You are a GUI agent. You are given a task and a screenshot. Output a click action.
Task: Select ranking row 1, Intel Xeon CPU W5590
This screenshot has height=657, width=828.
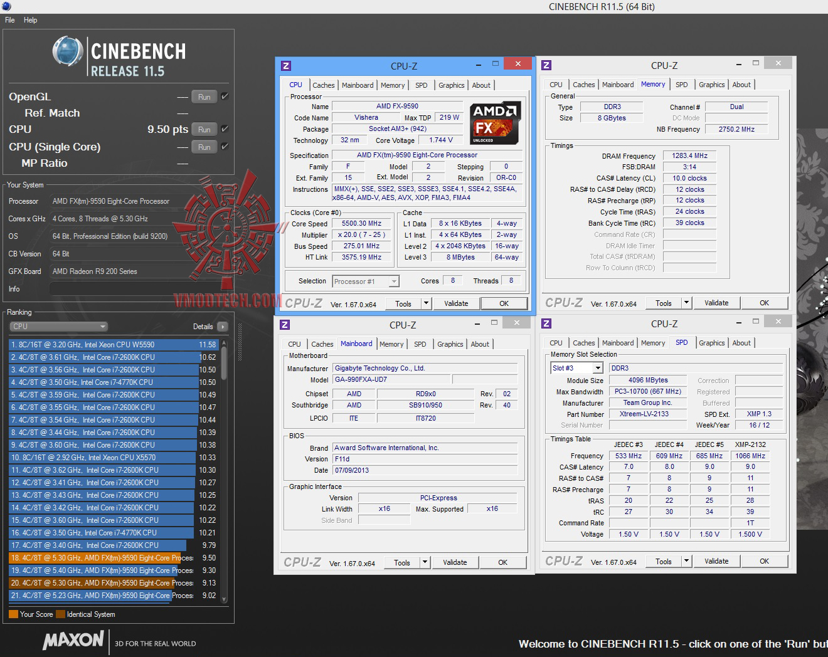114,345
